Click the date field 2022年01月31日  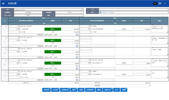48,10
